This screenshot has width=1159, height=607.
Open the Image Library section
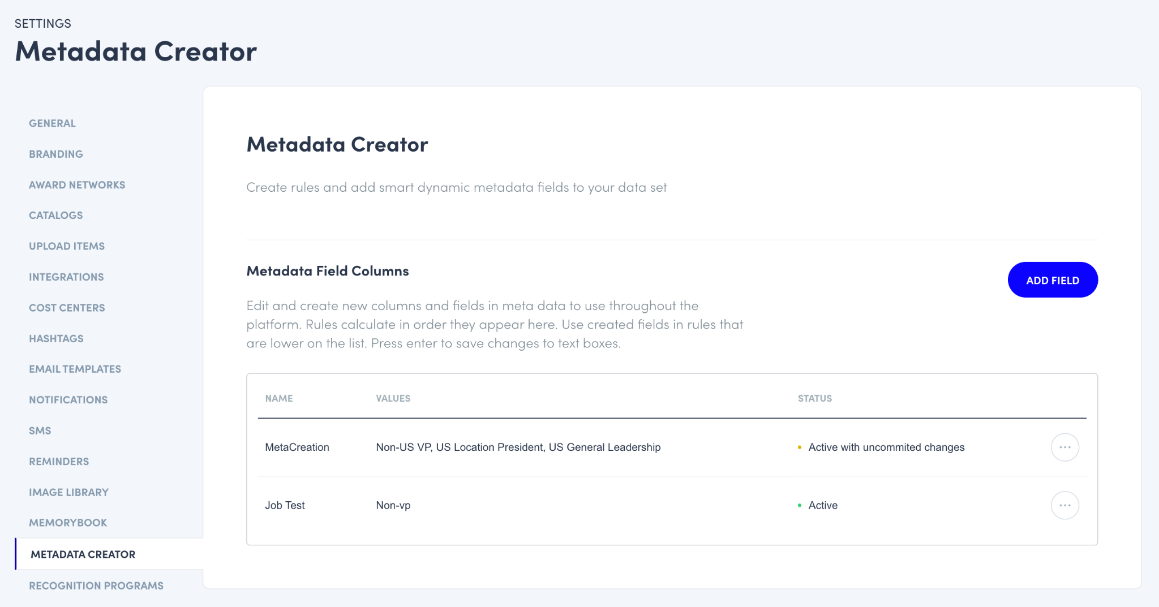click(x=68, y=492)
